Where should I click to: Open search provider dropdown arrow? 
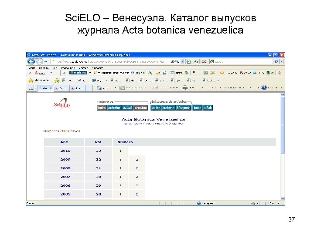click(x=282, y=61)
